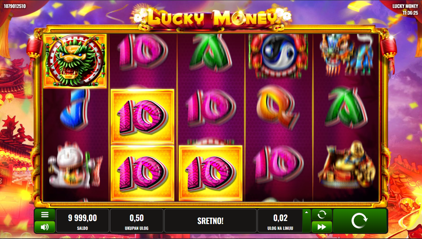This screenshot has width=422, height=239.
Task: Click the blue J symbol on reel one
Action: (x=75, y=108)
